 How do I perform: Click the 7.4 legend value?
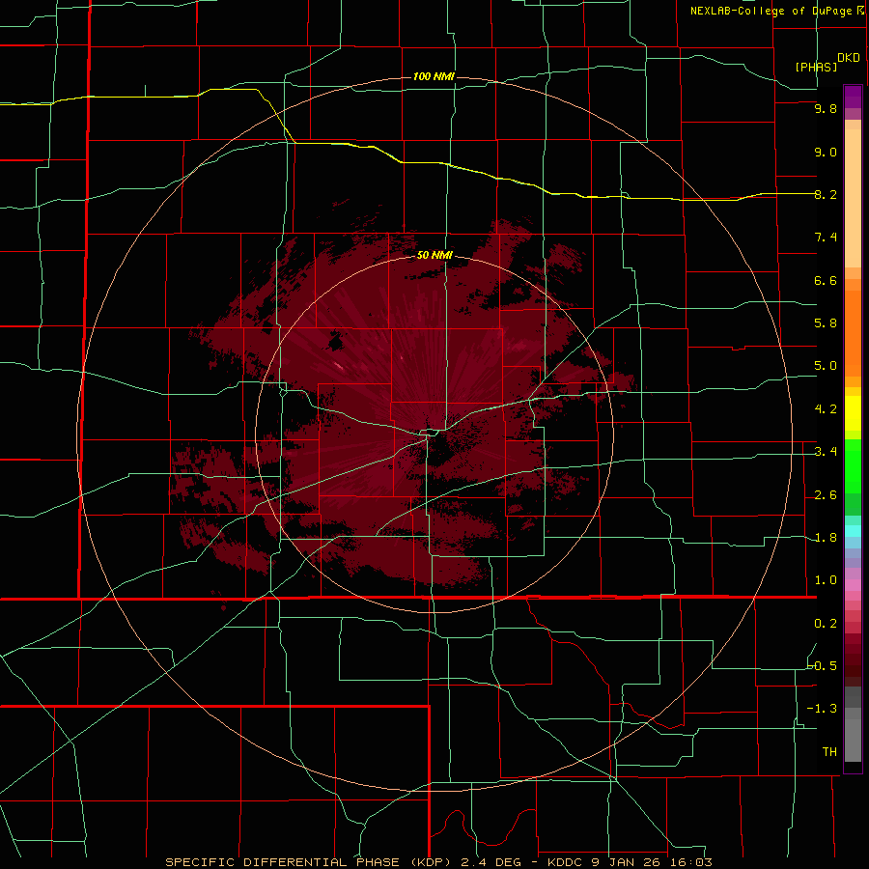click(x=826, y=238)
